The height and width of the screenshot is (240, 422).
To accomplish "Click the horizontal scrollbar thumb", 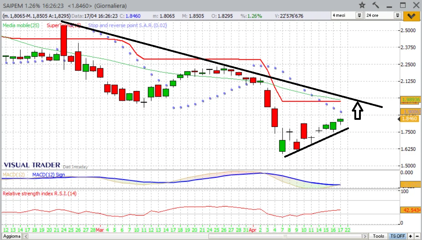I will coord(285,236).
